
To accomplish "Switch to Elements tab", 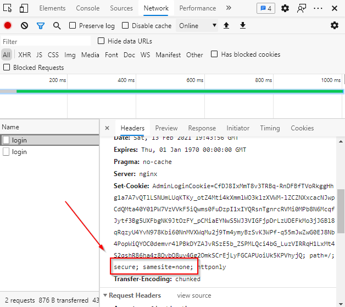I will (x=52, y=8).
